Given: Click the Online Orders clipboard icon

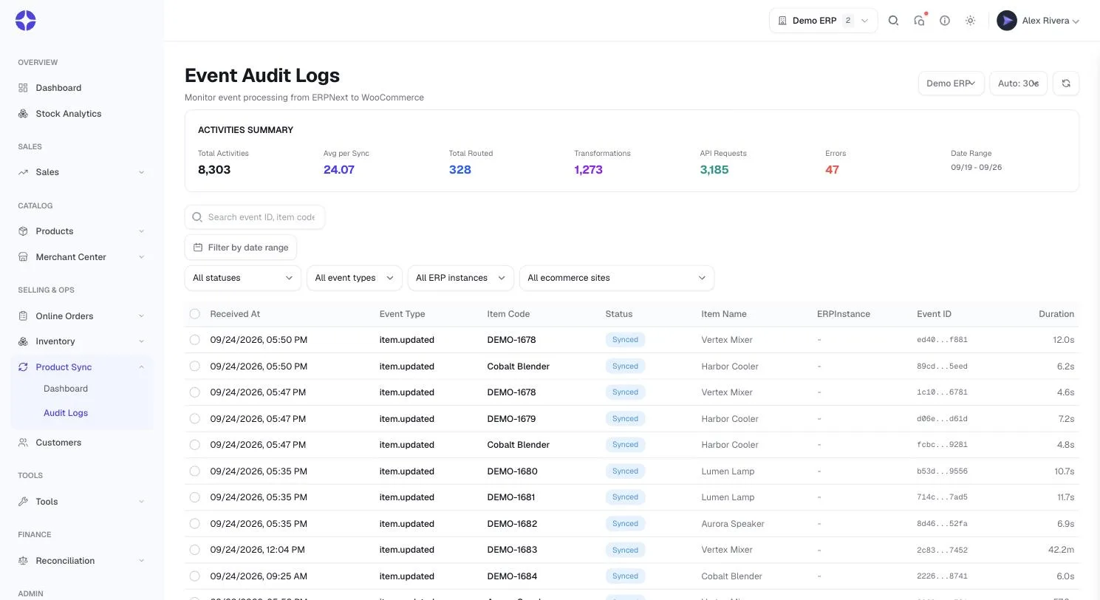Looking at the screenshot, I should click(23, 316).
